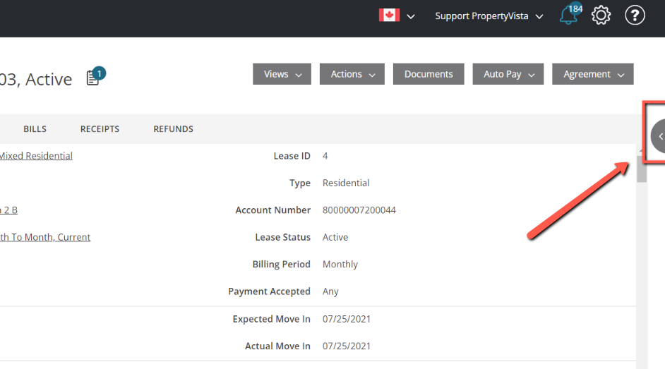Open the Views dropdown

click(282, 74)
